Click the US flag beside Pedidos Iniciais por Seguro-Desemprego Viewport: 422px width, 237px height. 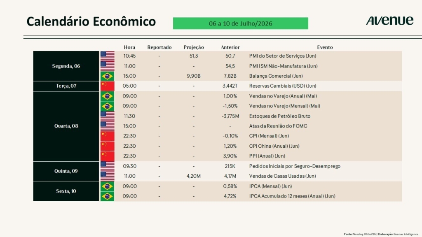tap(108, 166)
